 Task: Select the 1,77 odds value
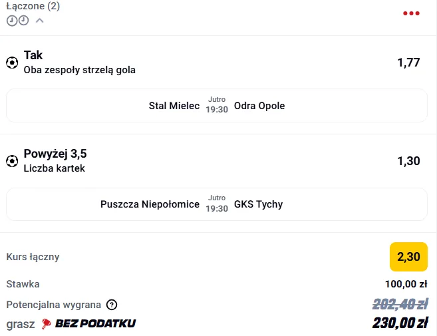tap(408, 63)
